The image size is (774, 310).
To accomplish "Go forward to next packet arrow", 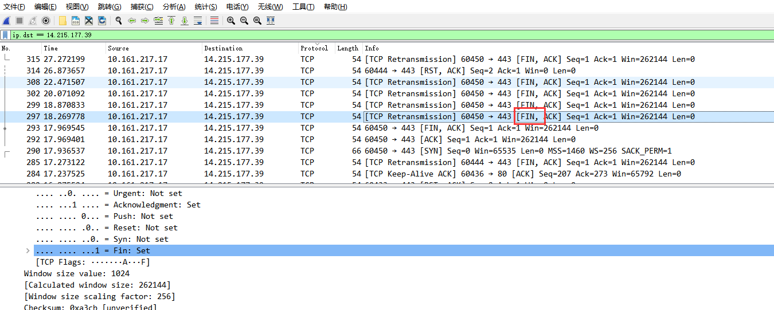I will pos(145,21).
